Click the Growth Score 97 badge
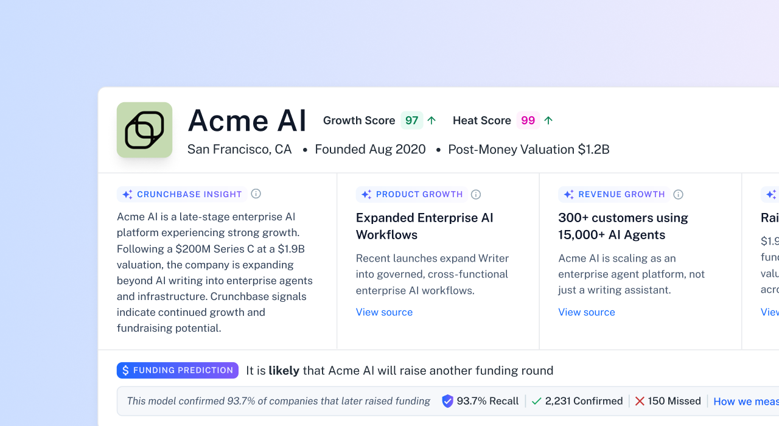 point(412,120)
